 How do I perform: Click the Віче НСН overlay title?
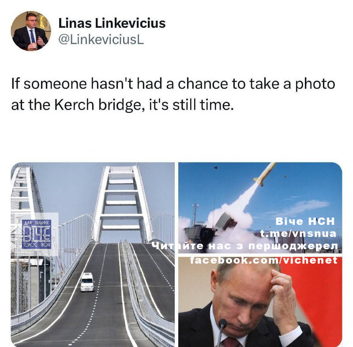(x=305, y=221)
